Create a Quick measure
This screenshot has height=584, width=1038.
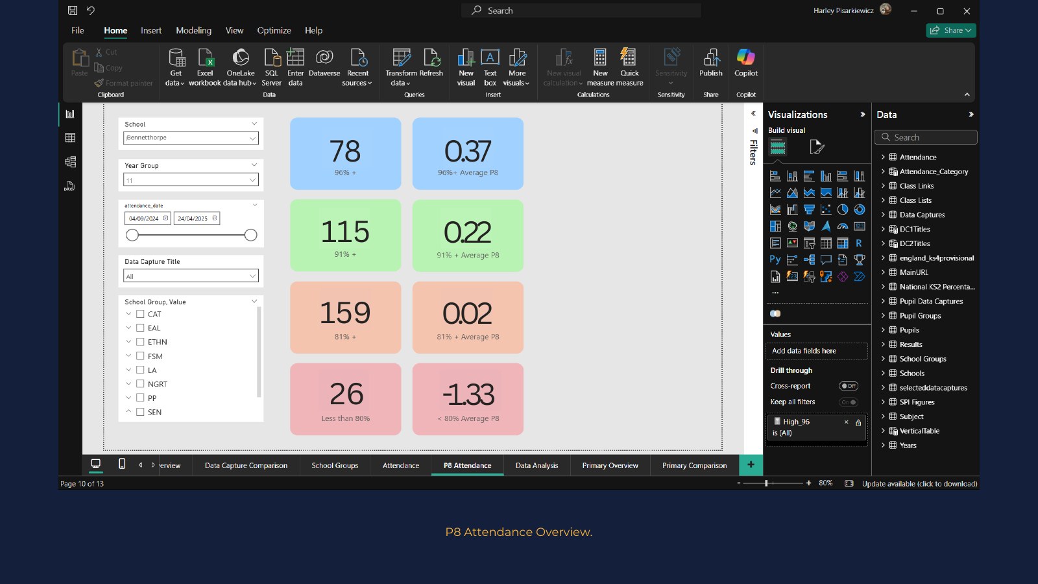[x=629, y=67]
